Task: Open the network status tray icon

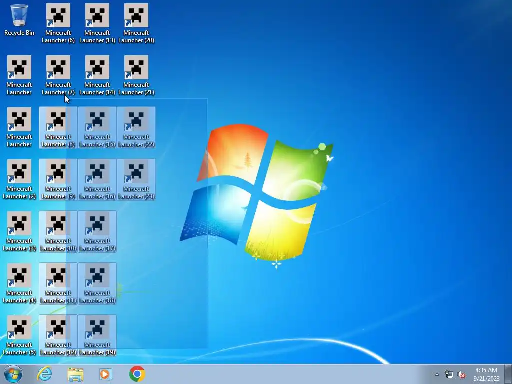Action: pos(449,374)
